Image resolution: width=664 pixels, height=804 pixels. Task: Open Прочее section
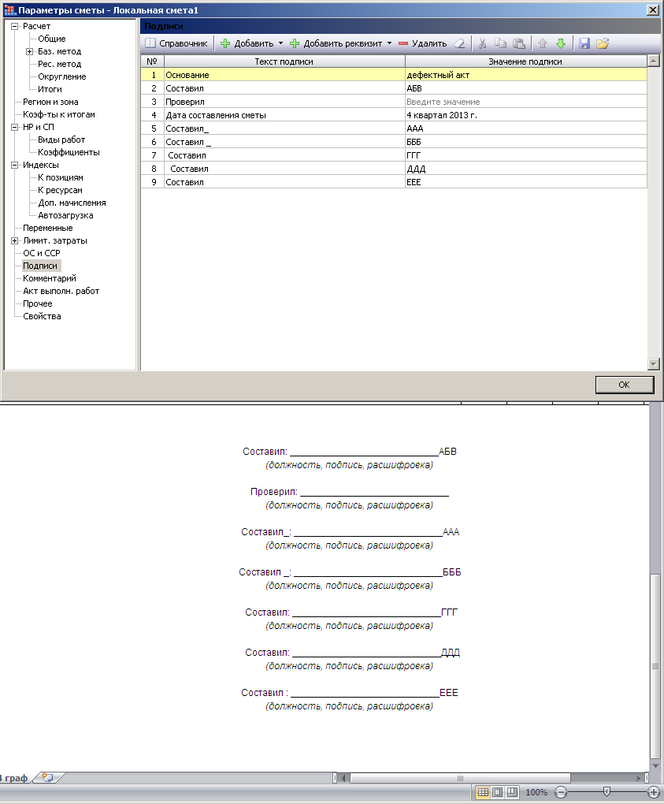click(x=37, y=303)
